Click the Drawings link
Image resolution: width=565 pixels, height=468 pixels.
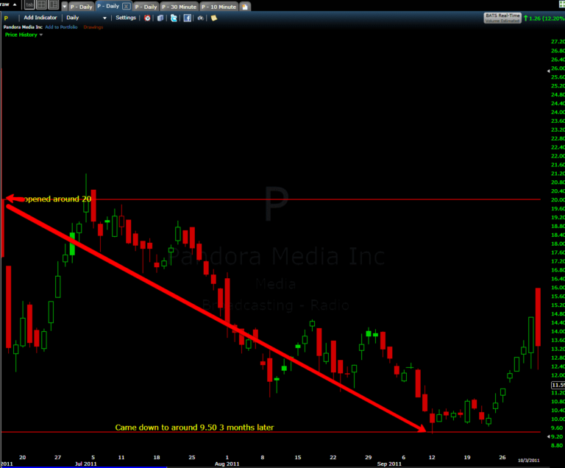(93, 27)
